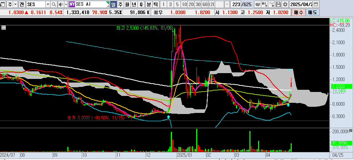Viewport: 354px width, 160px height.
Task: Click the 91,806 K value
Action: pos(140,13)
